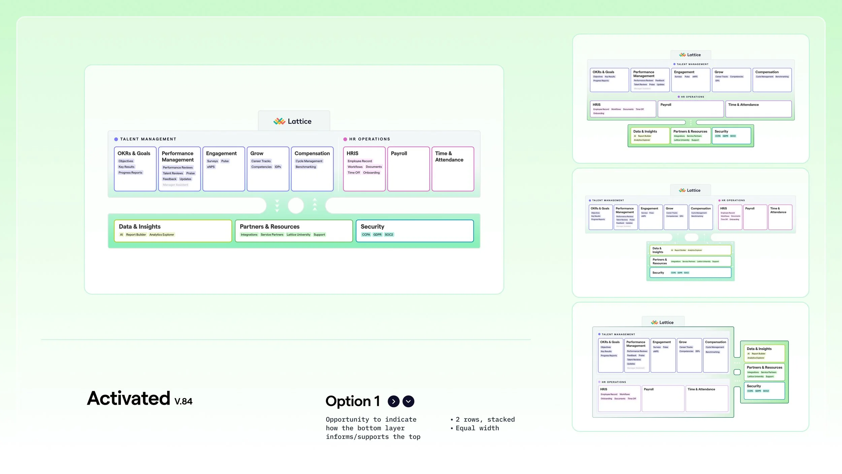Select the bottom side-by-side layout thumbnail
The width and height of the screenshot is (842, 474).
(x=690, y=367)
